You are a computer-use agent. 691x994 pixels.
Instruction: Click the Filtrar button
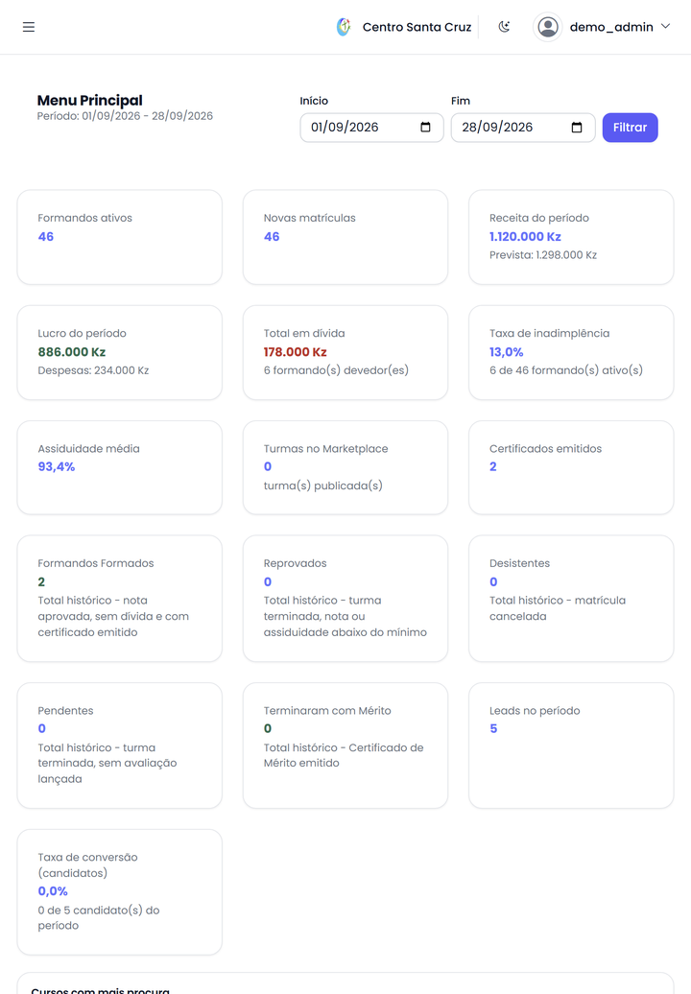pos(630,128)
